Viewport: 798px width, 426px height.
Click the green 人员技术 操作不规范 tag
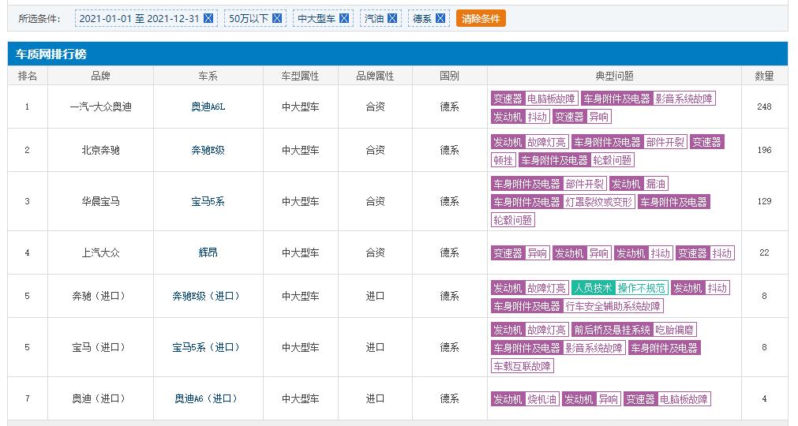[x=620, y=288]
